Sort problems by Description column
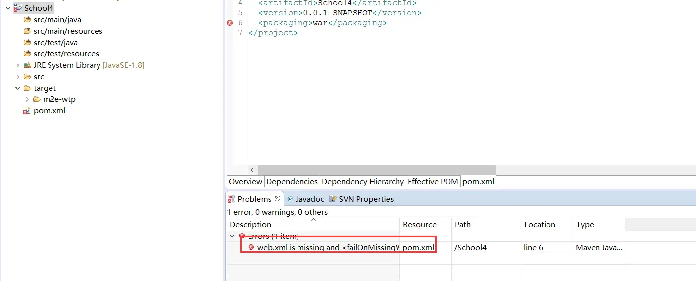 coord(313,224)
